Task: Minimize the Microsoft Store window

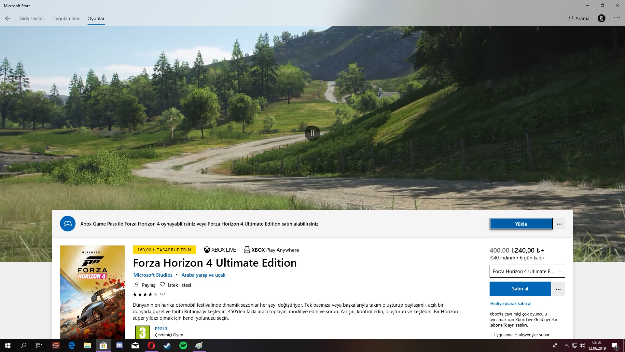Action: point(588,6)
